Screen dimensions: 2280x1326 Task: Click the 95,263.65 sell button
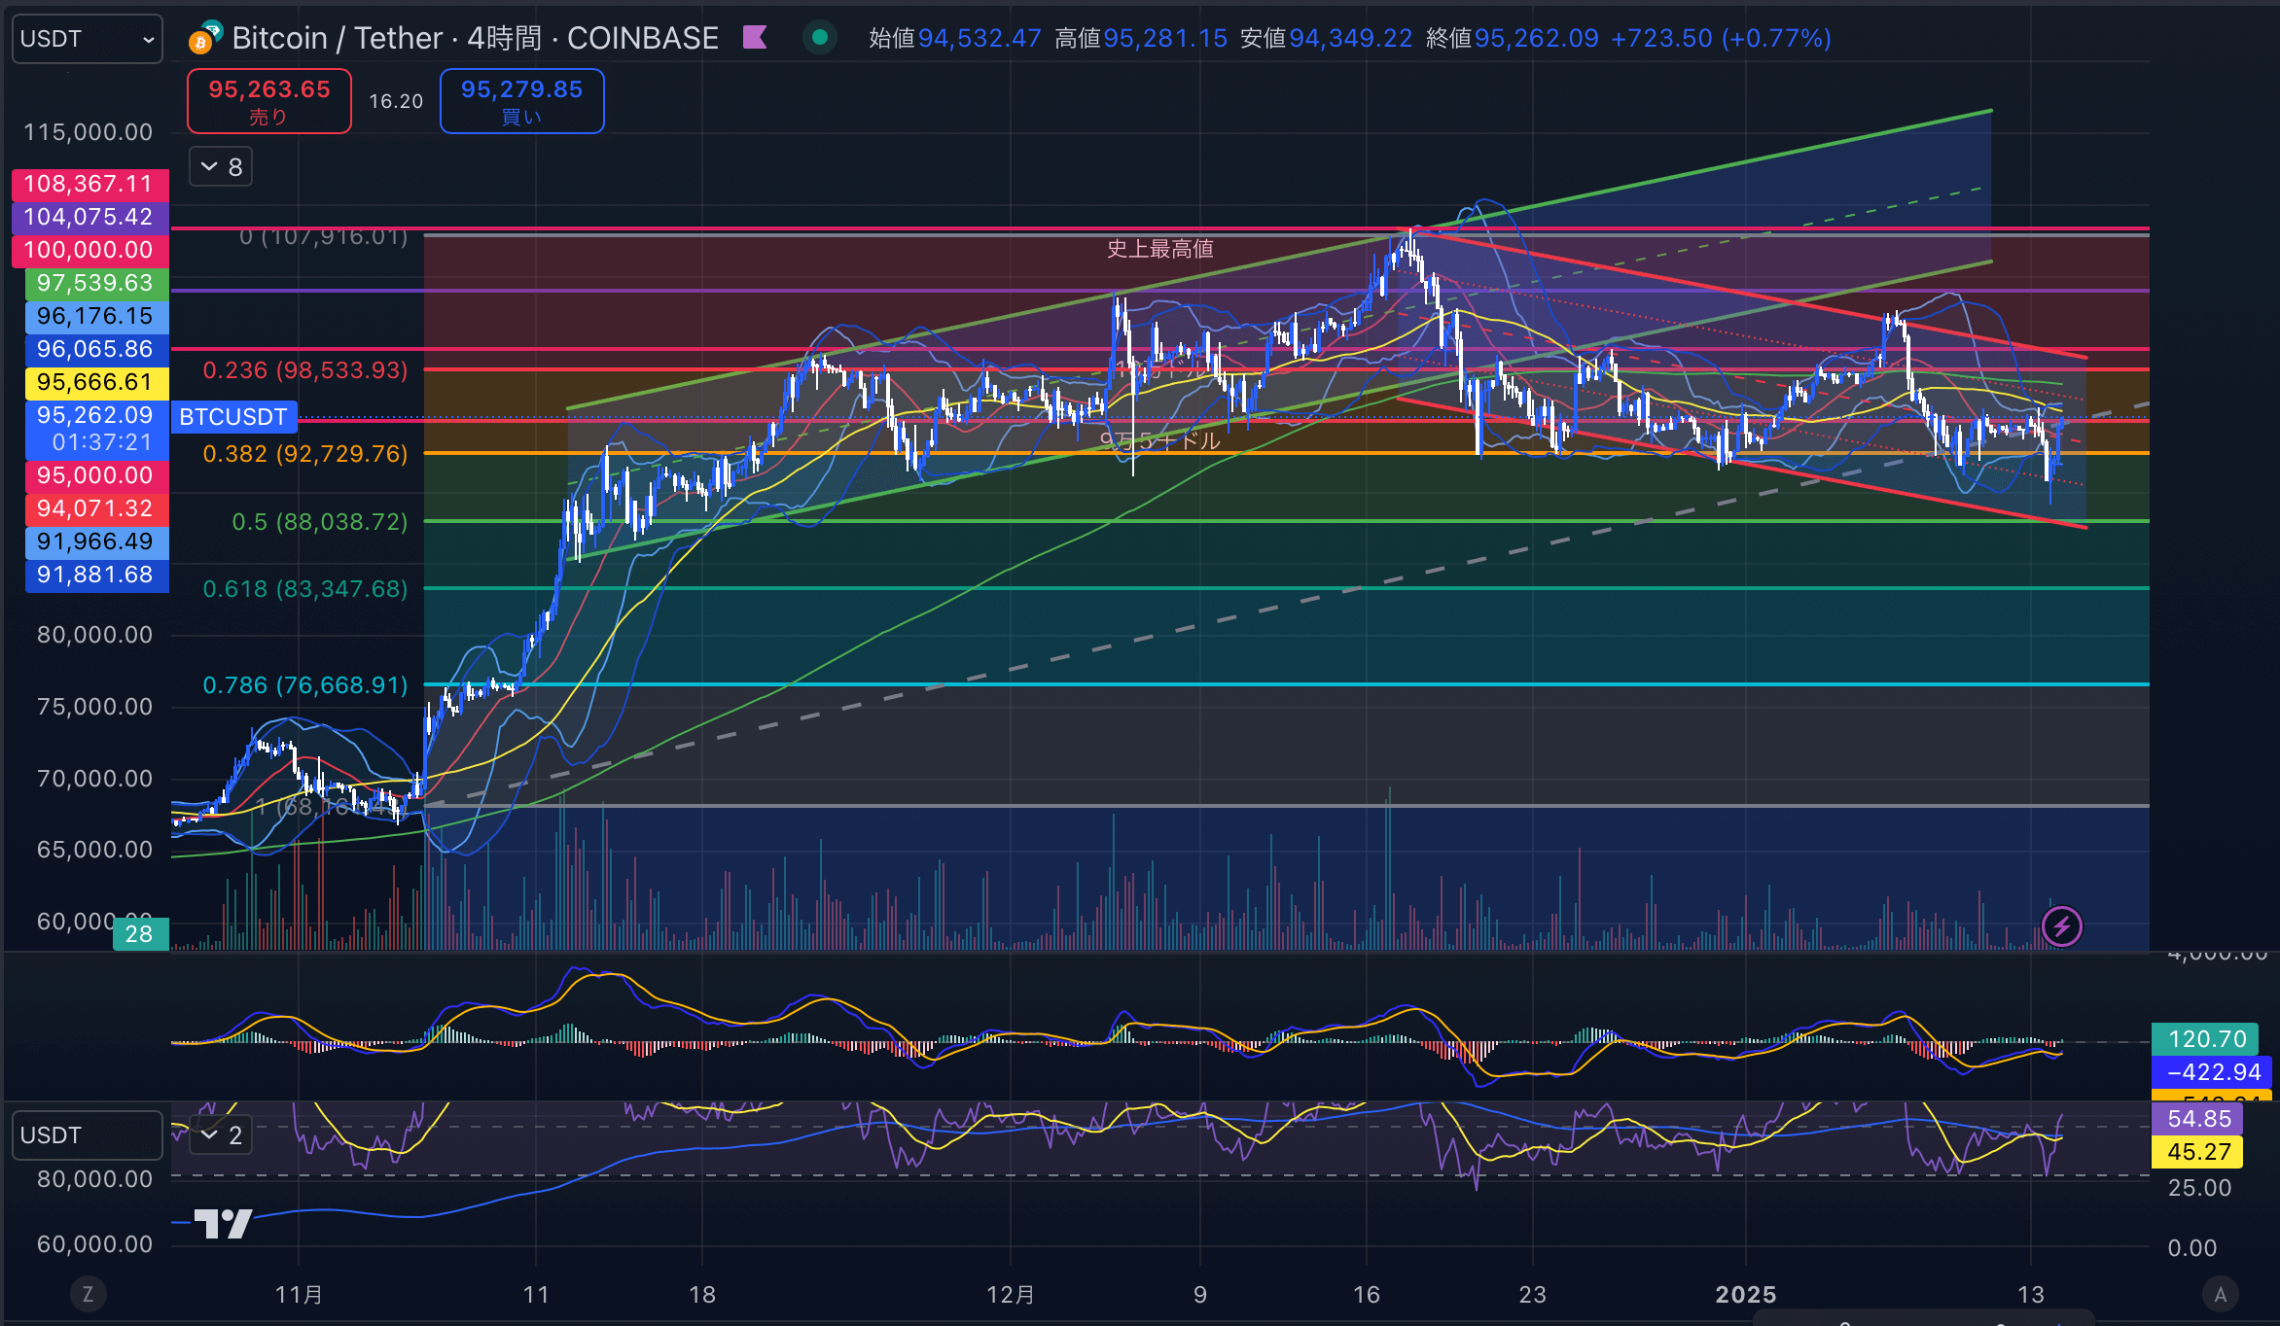point(269,101)
